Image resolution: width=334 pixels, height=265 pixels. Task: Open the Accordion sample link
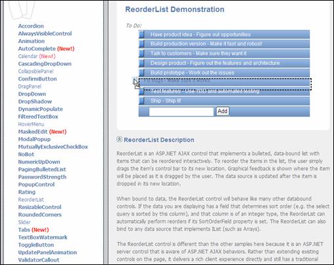point(31,26)
